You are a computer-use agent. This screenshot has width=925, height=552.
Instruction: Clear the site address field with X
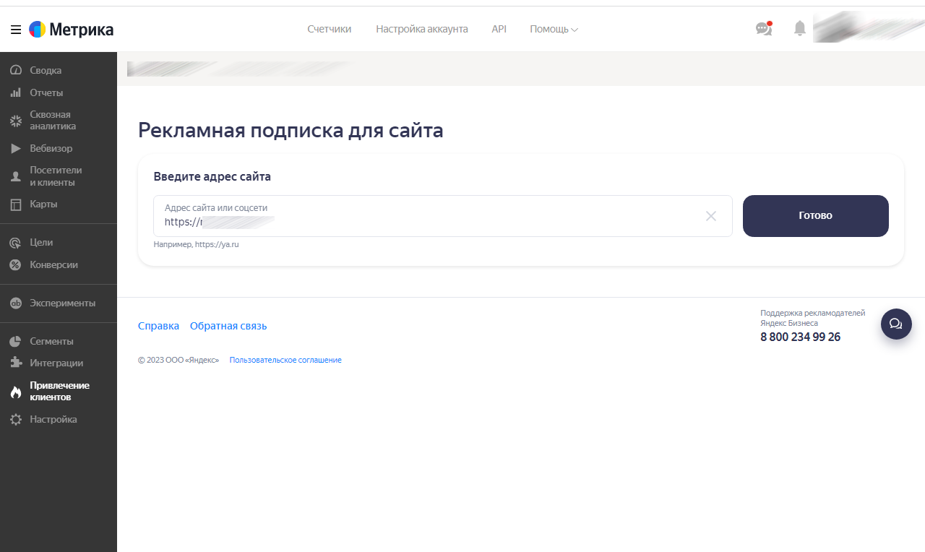(x=710, y=216)
